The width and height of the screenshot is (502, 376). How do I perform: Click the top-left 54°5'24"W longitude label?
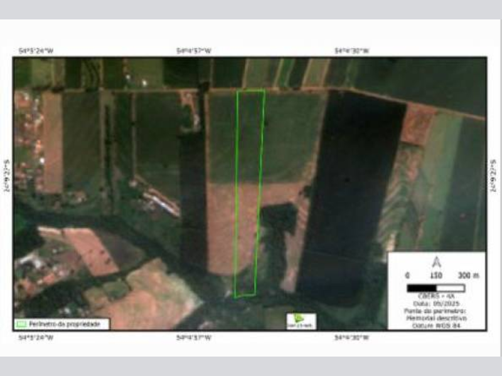point(36,51)
